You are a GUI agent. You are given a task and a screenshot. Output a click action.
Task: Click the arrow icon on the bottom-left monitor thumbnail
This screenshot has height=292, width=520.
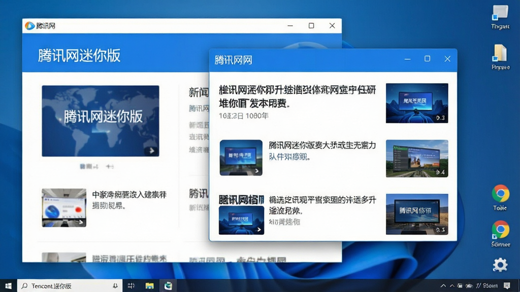258,230
